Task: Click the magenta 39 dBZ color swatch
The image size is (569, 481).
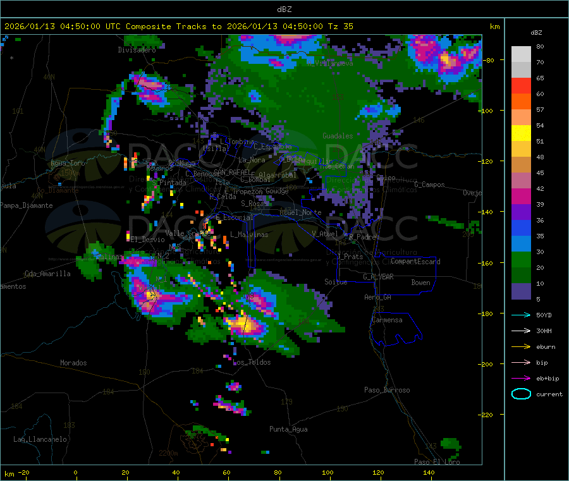Action: pos(521,196)
